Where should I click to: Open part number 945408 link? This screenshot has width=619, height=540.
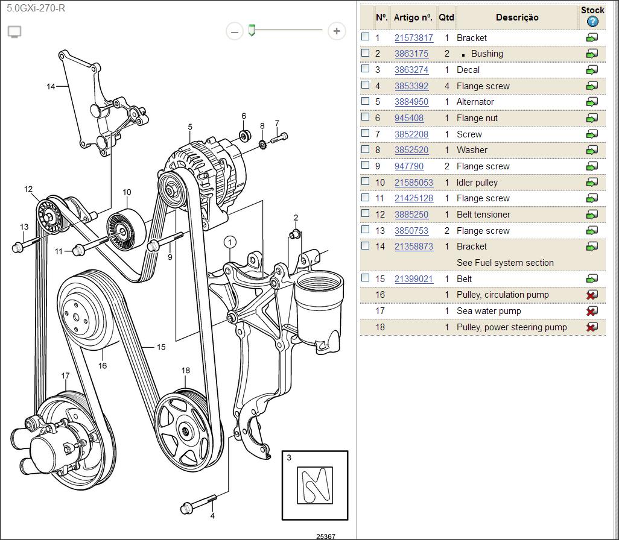(409, 118)
